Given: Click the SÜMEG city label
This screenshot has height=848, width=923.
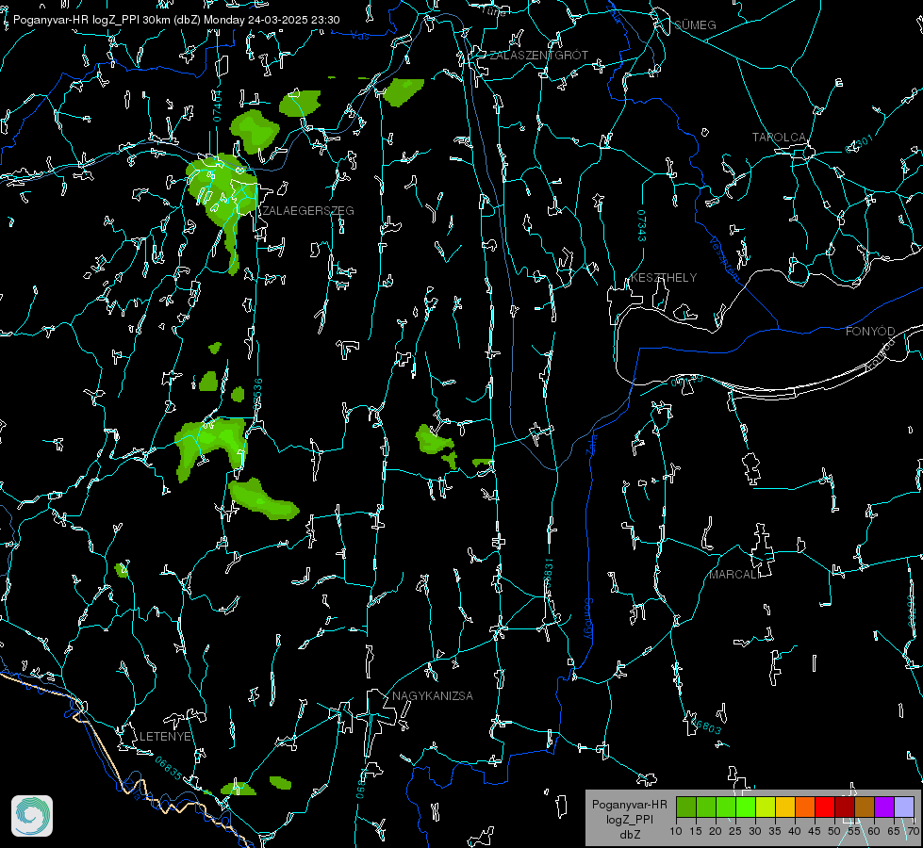Looking at the screenshot, I should tap(695, 25).
